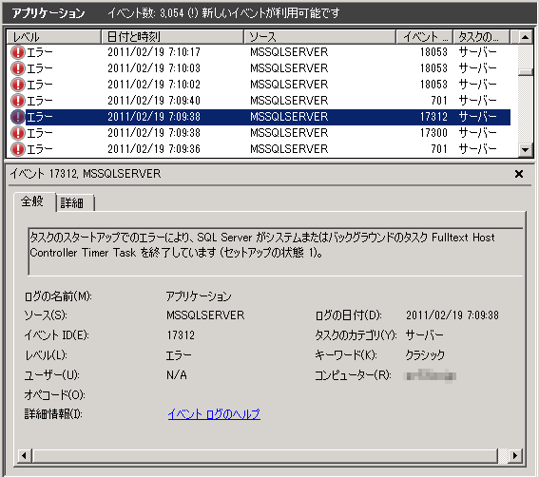Screen dimensions: 539x477
Task: Select the date cell 2011/02/19 7:10:03
Action: click(154, 68)
